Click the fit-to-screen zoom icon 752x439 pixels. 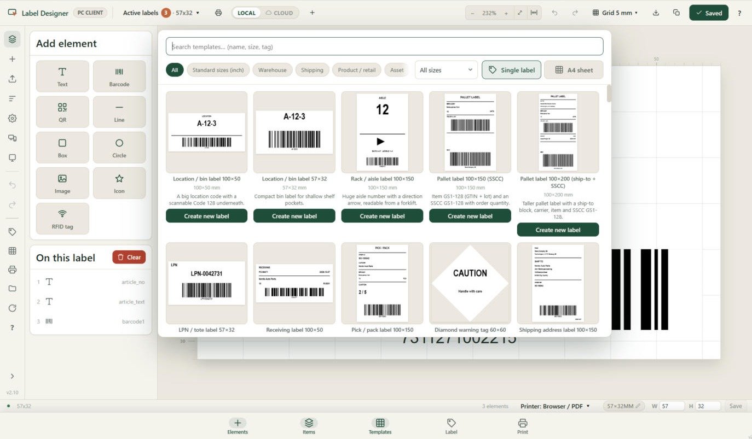[519, 13]
